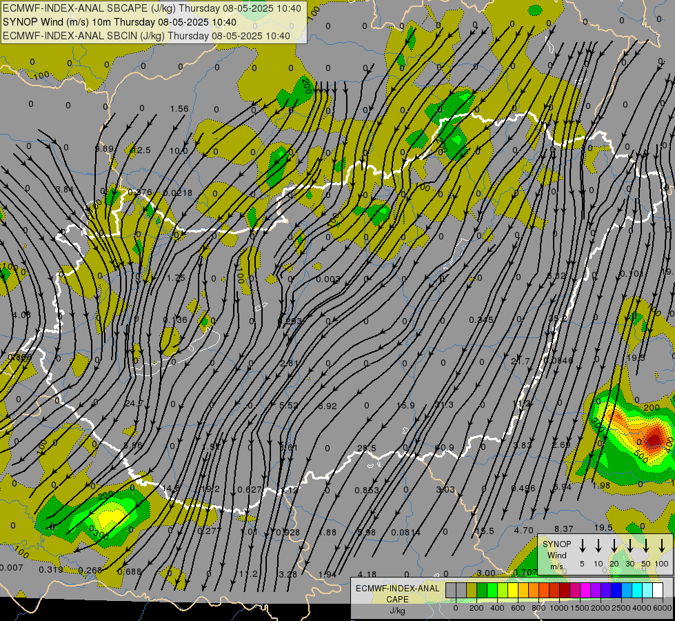The width and height of the screenshot is (675, 621).
Task: Click the 15.9 value on the map
Action: click(x=405, y=406)
